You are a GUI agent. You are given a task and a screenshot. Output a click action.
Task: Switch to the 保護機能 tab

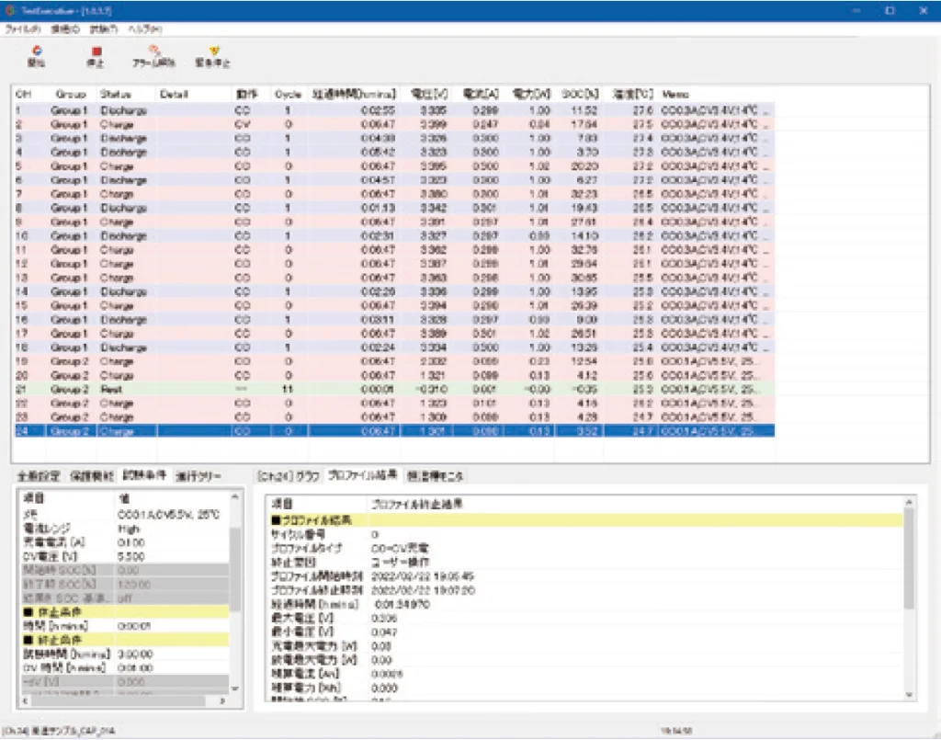pos(92,476)
